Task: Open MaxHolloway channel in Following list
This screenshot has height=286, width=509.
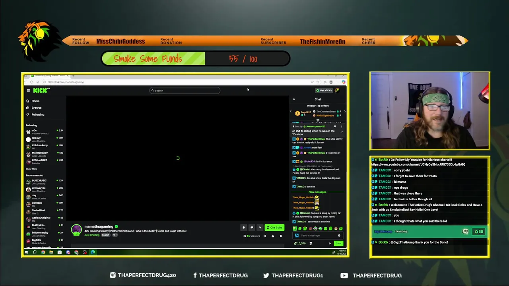Action: click(45, 154)
